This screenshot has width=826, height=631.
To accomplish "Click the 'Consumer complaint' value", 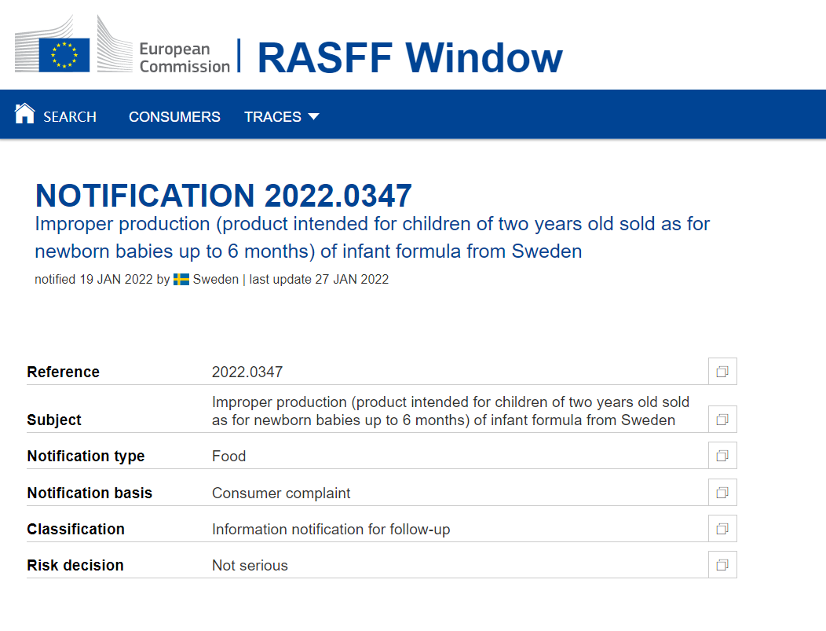I will click(x=281, y=493).
